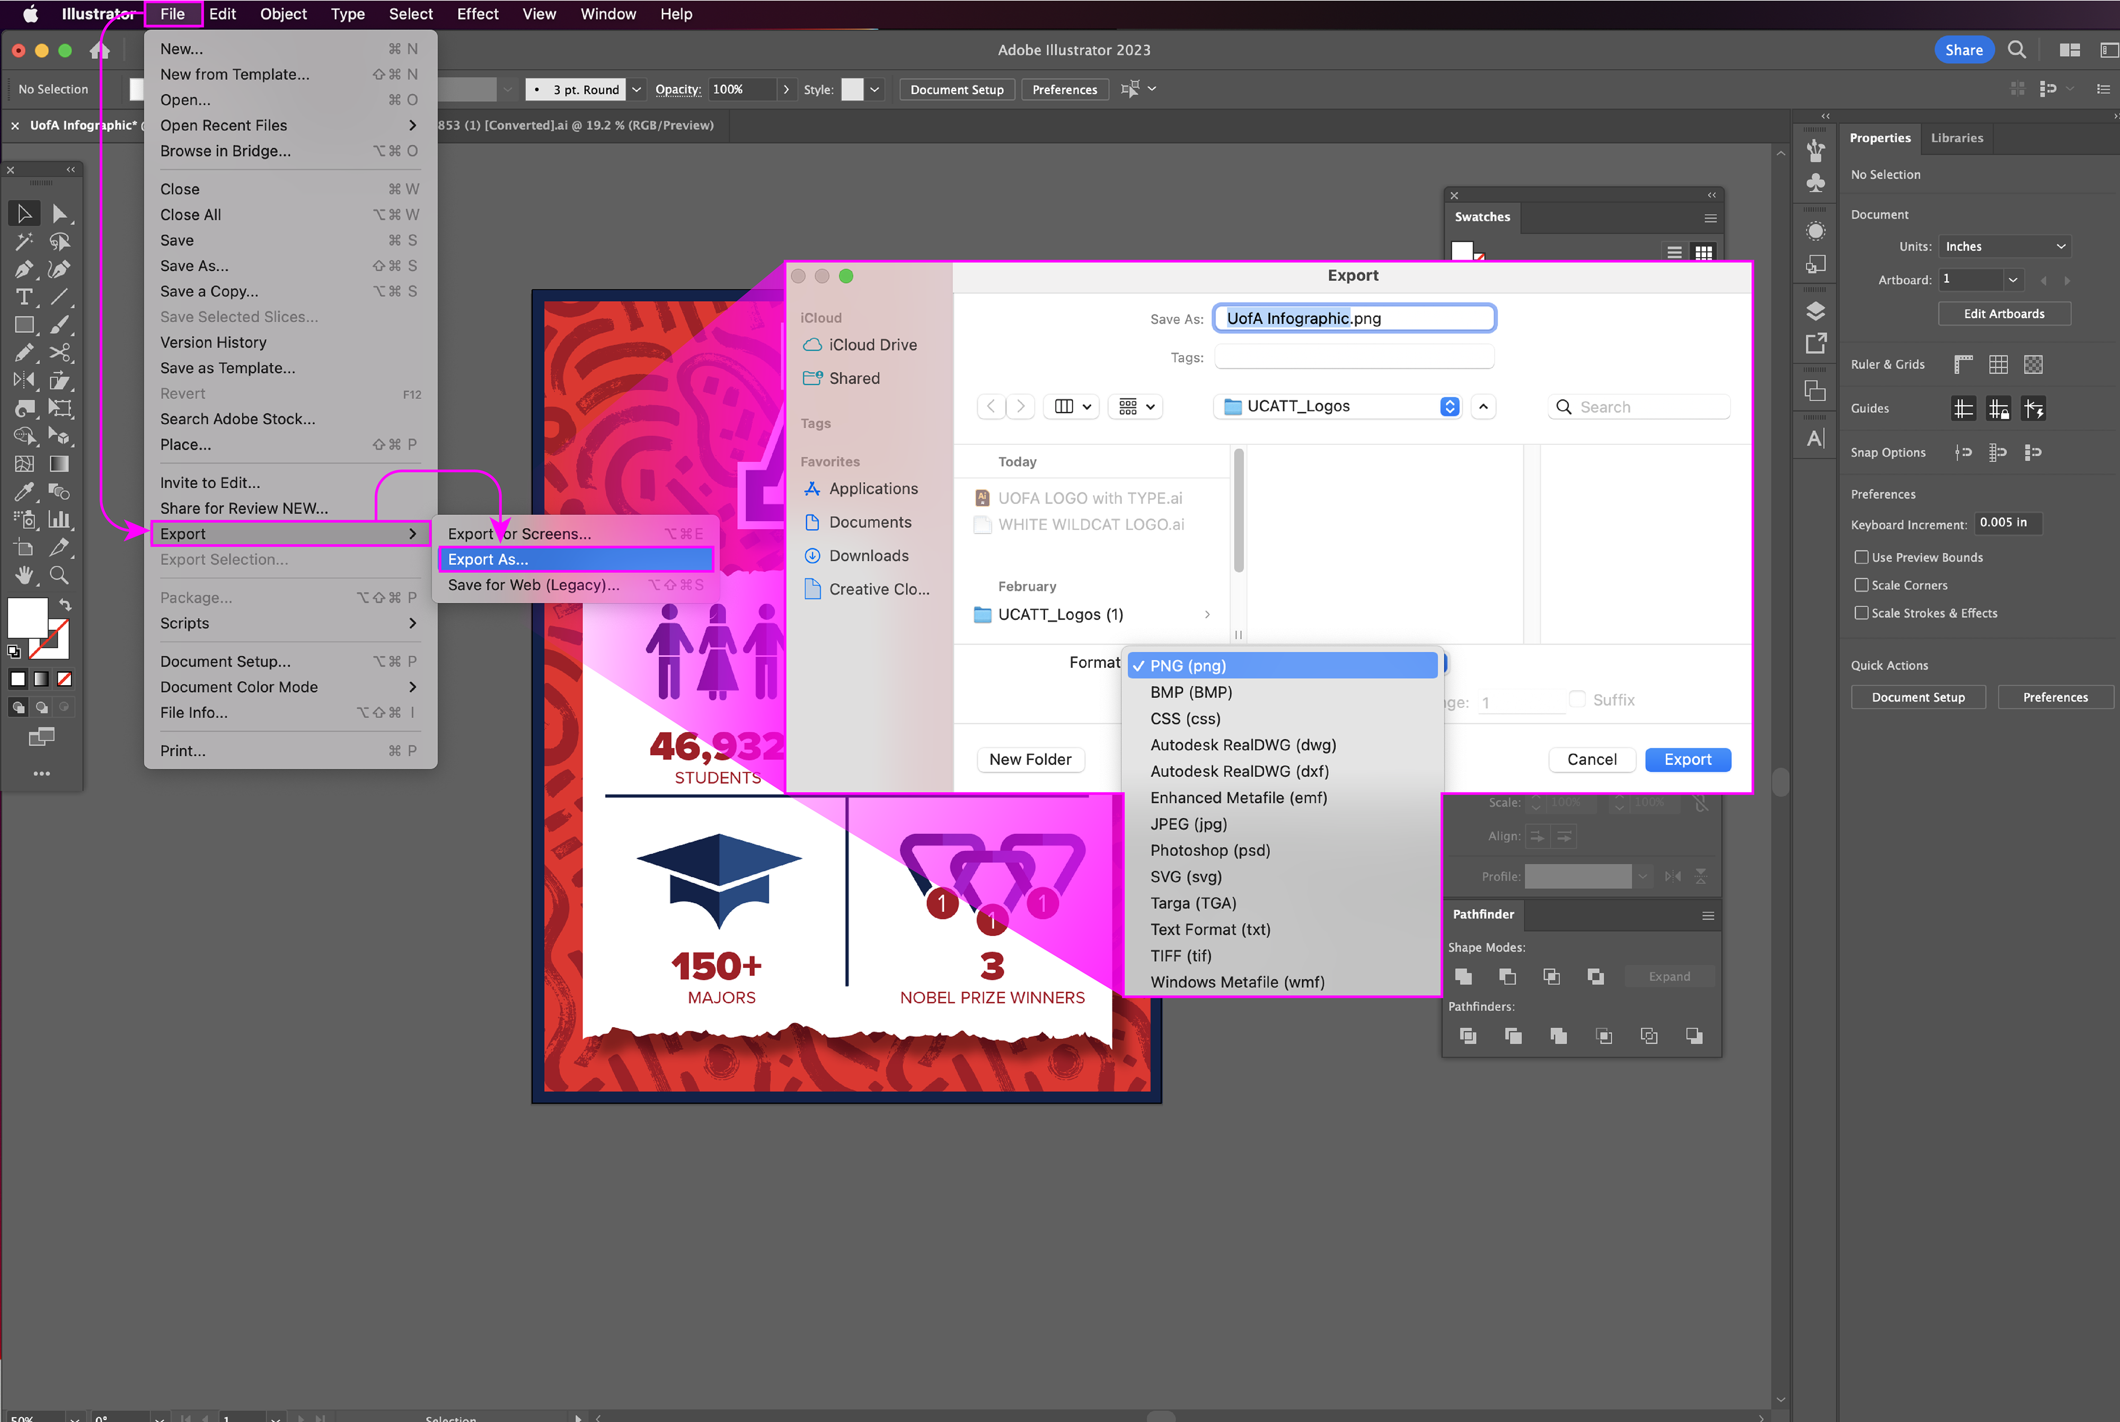Check Scale Strokes & Effects
This screenshot has width=2120, height=1422.
tap(1861, 613)
